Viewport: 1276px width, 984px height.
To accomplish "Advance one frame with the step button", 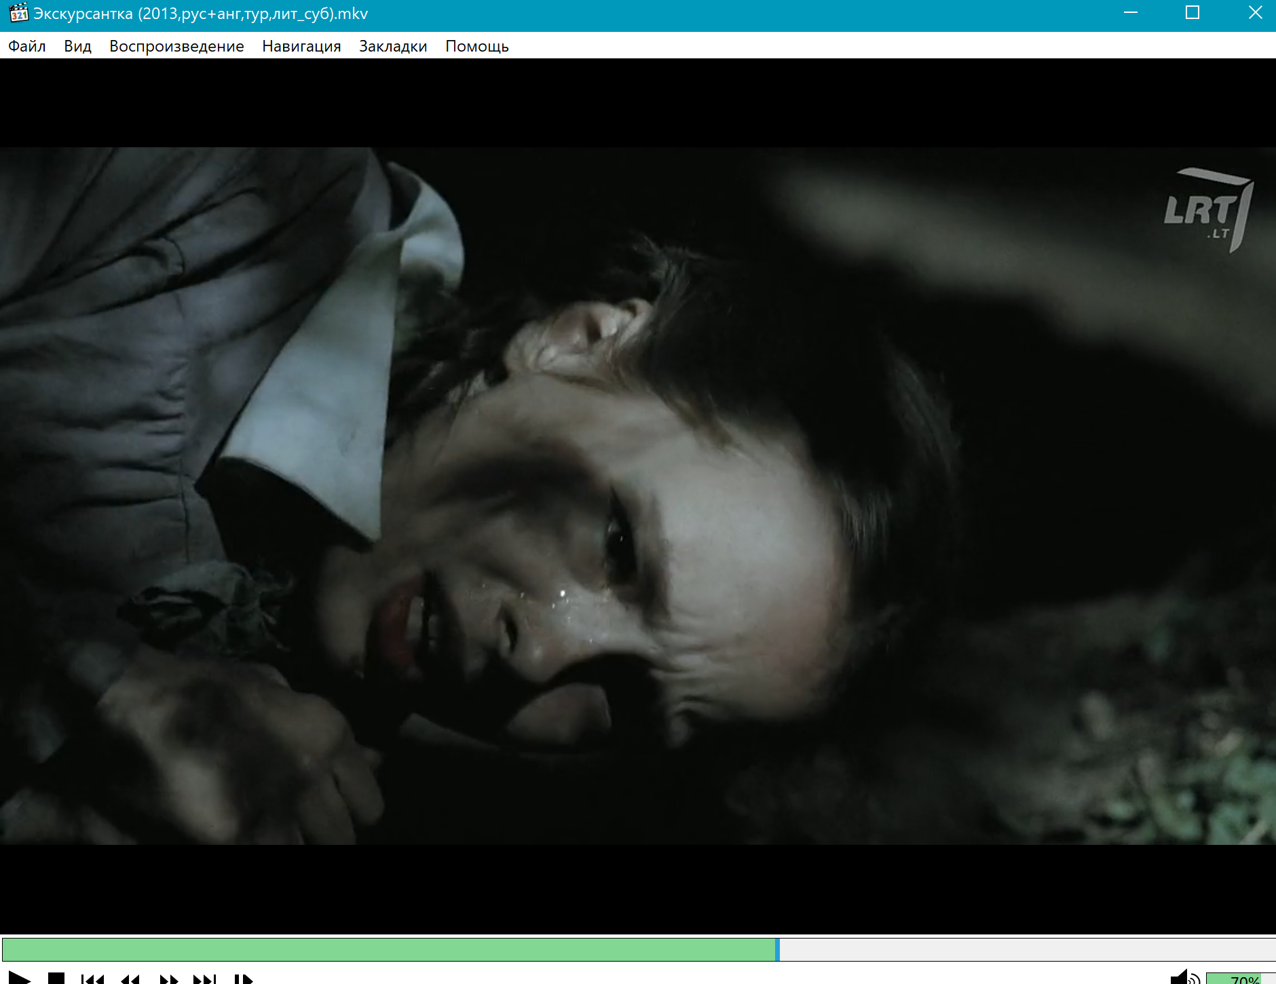I will click(243, 979).
